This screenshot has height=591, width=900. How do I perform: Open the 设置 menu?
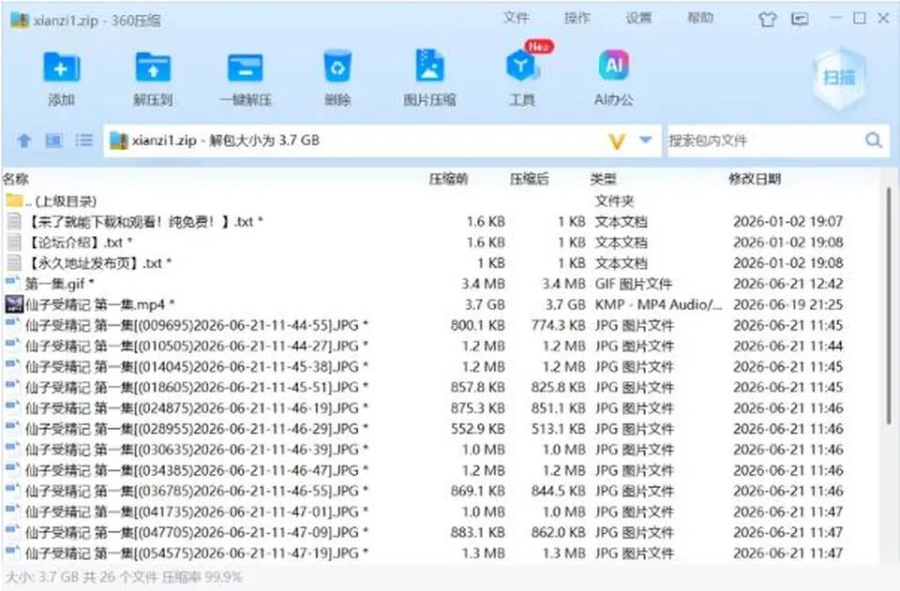pyautogui.click(x=638, y=19)
